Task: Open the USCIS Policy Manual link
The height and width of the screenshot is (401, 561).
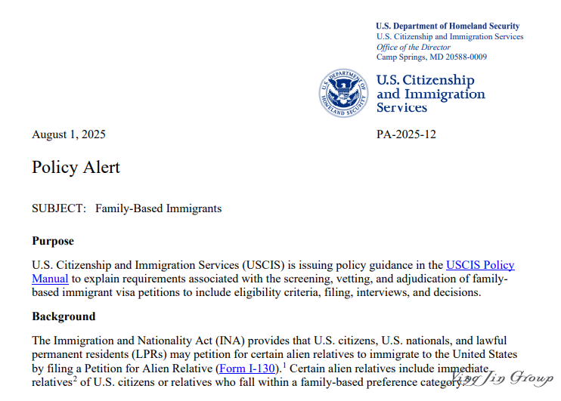Action: (x=480, y=265)
